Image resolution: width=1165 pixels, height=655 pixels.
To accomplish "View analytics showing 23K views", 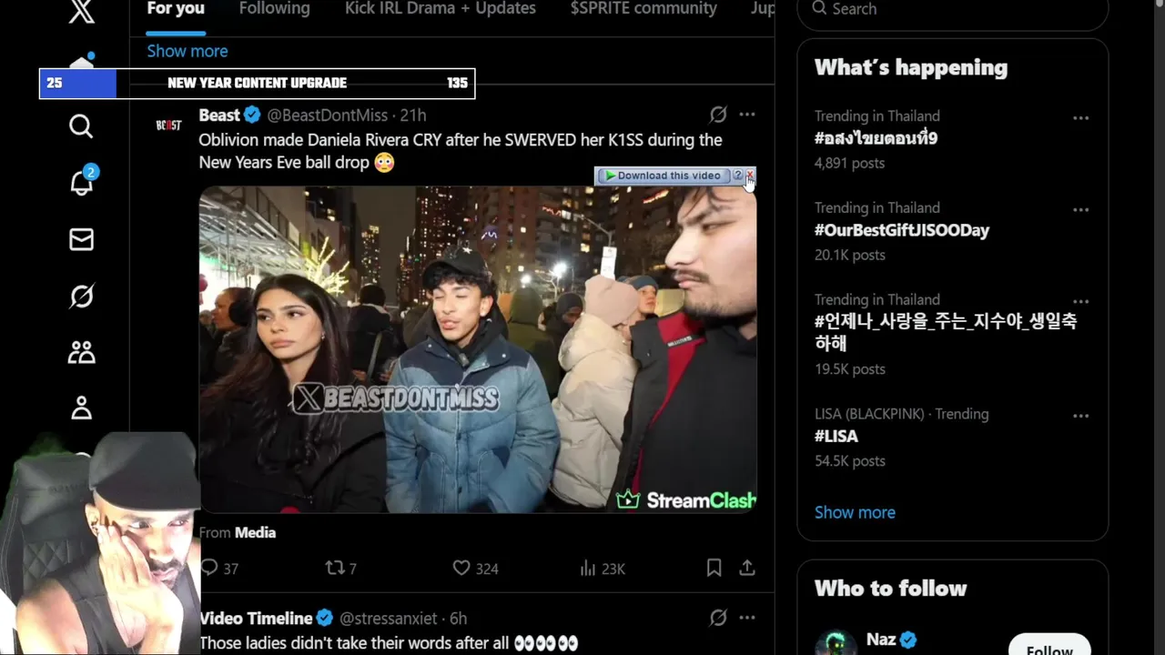I will tap(603, 569).
